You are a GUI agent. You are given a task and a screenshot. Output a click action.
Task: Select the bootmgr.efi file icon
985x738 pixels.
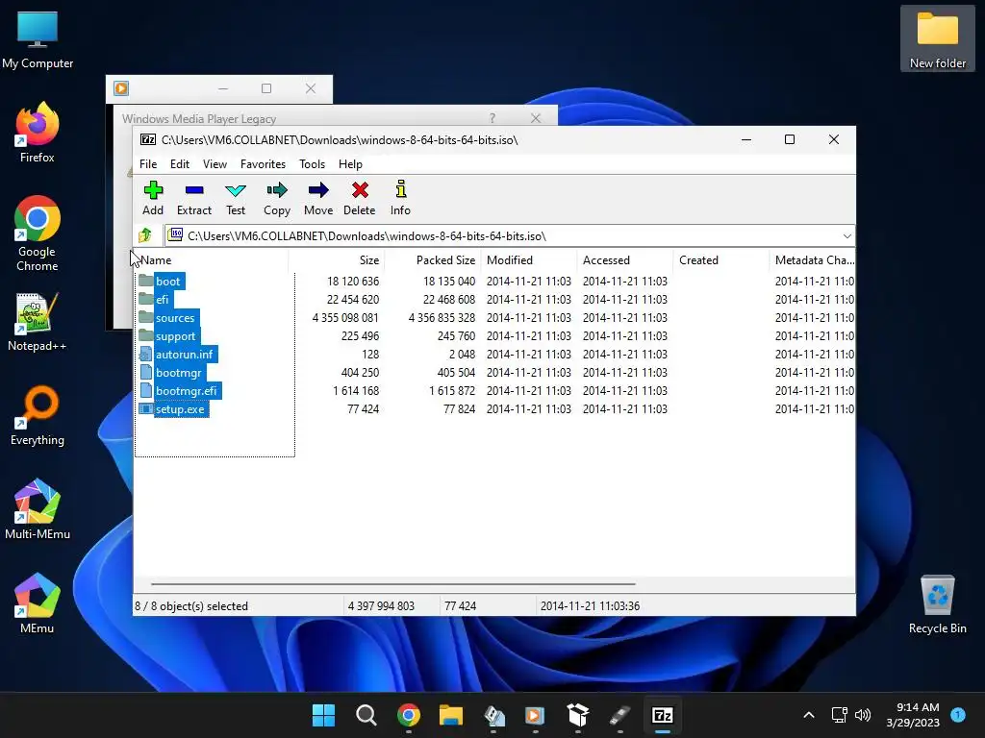146,390
